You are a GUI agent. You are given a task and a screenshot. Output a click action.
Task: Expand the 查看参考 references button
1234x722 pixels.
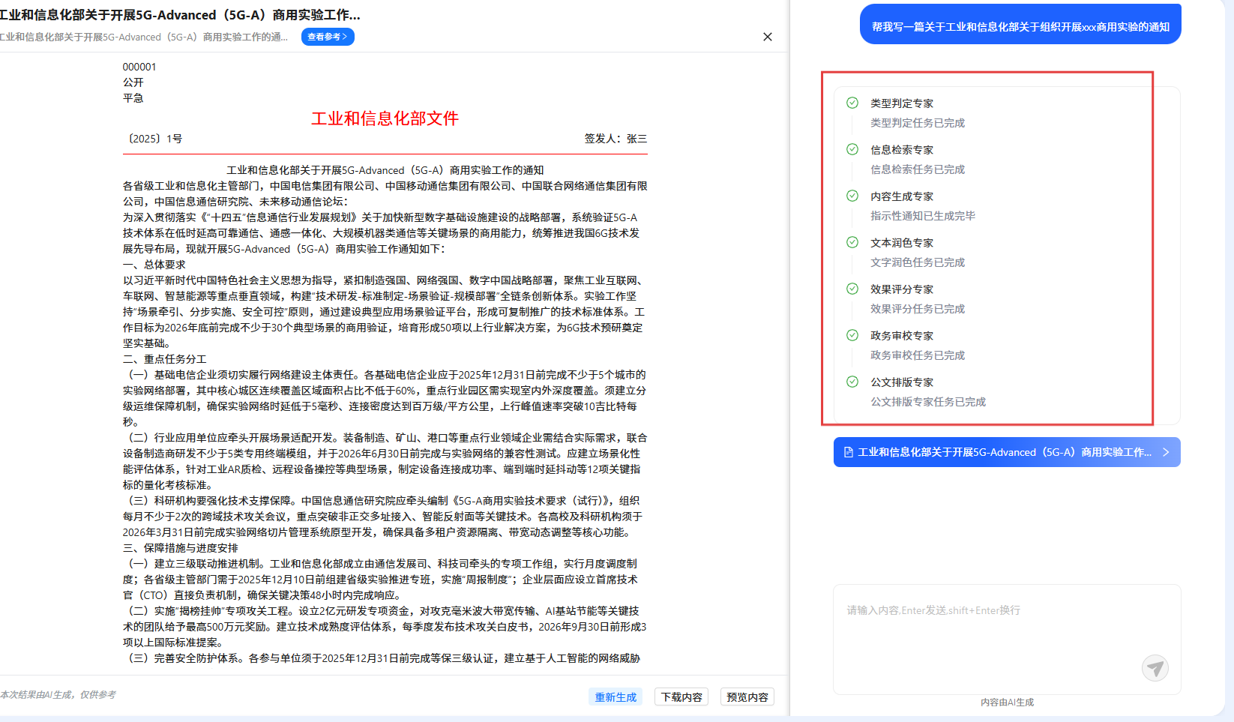(328, 37)
